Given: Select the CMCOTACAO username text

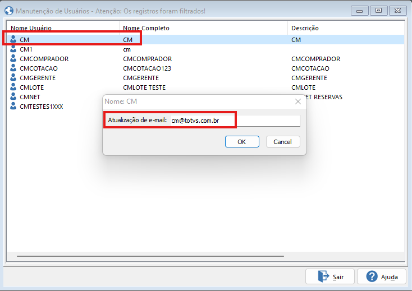Looking at the screenshot, I should coord(39,68).
